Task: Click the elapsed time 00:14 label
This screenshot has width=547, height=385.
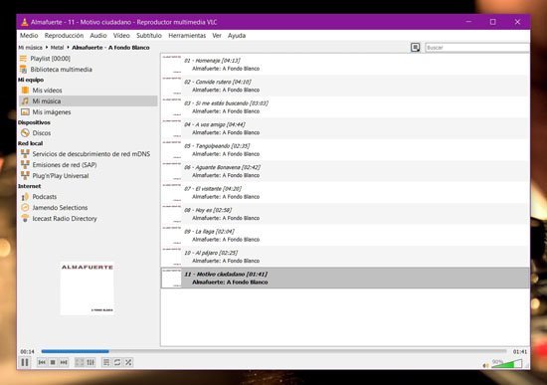Action: 27,351
